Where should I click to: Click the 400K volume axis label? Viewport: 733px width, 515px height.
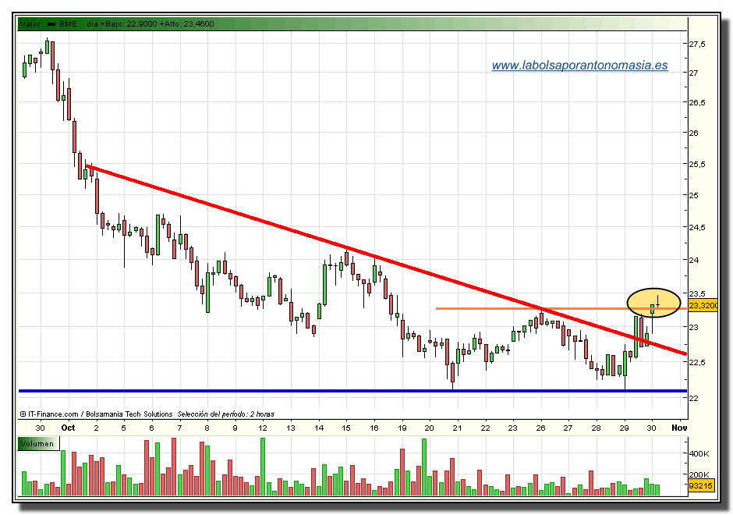699,453
